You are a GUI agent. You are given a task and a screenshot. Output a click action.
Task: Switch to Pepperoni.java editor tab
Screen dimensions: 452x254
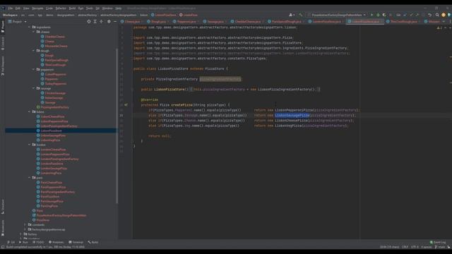click(186, 22)
